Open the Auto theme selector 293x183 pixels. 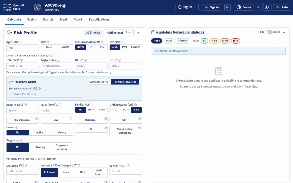point(282,7)
